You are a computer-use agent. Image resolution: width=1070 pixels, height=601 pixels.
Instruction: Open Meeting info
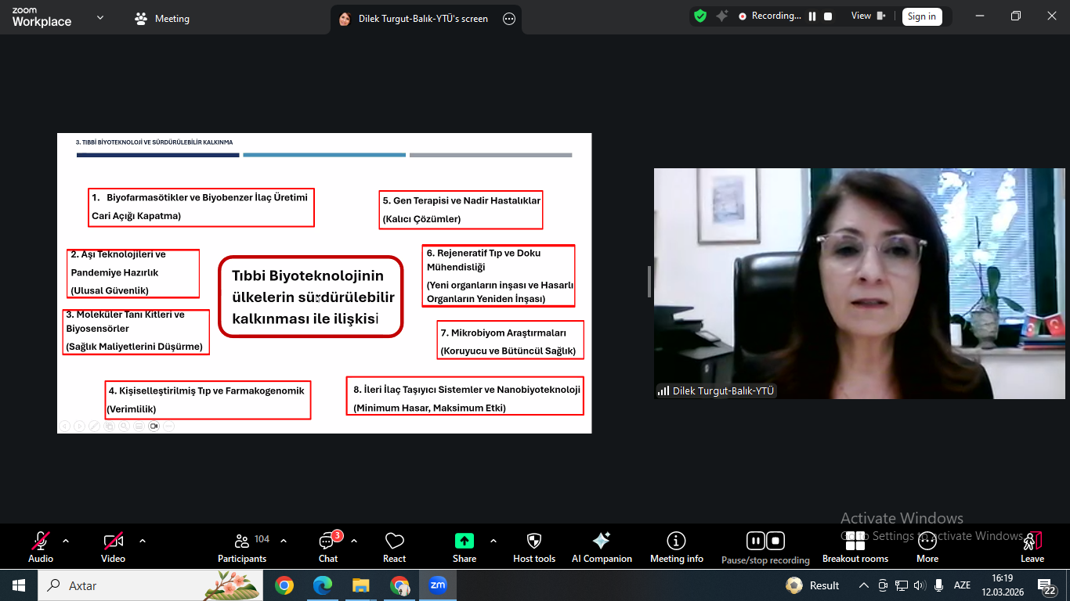tap(676, 547)
